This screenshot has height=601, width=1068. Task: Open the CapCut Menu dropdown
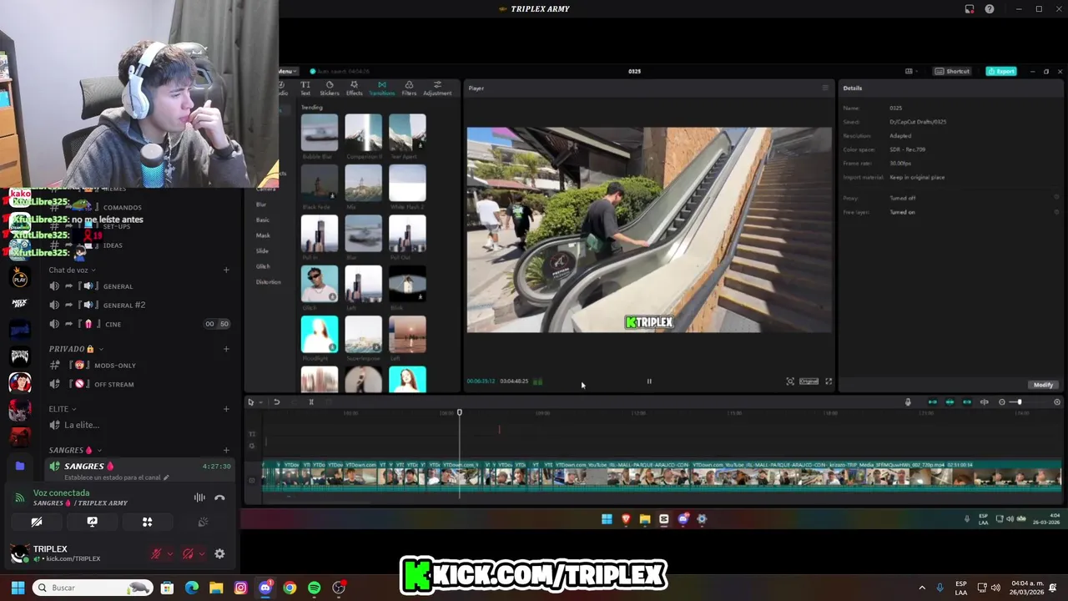(286, 72)
